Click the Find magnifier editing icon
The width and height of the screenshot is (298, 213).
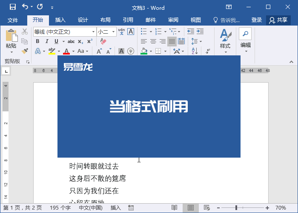point(245,34)
